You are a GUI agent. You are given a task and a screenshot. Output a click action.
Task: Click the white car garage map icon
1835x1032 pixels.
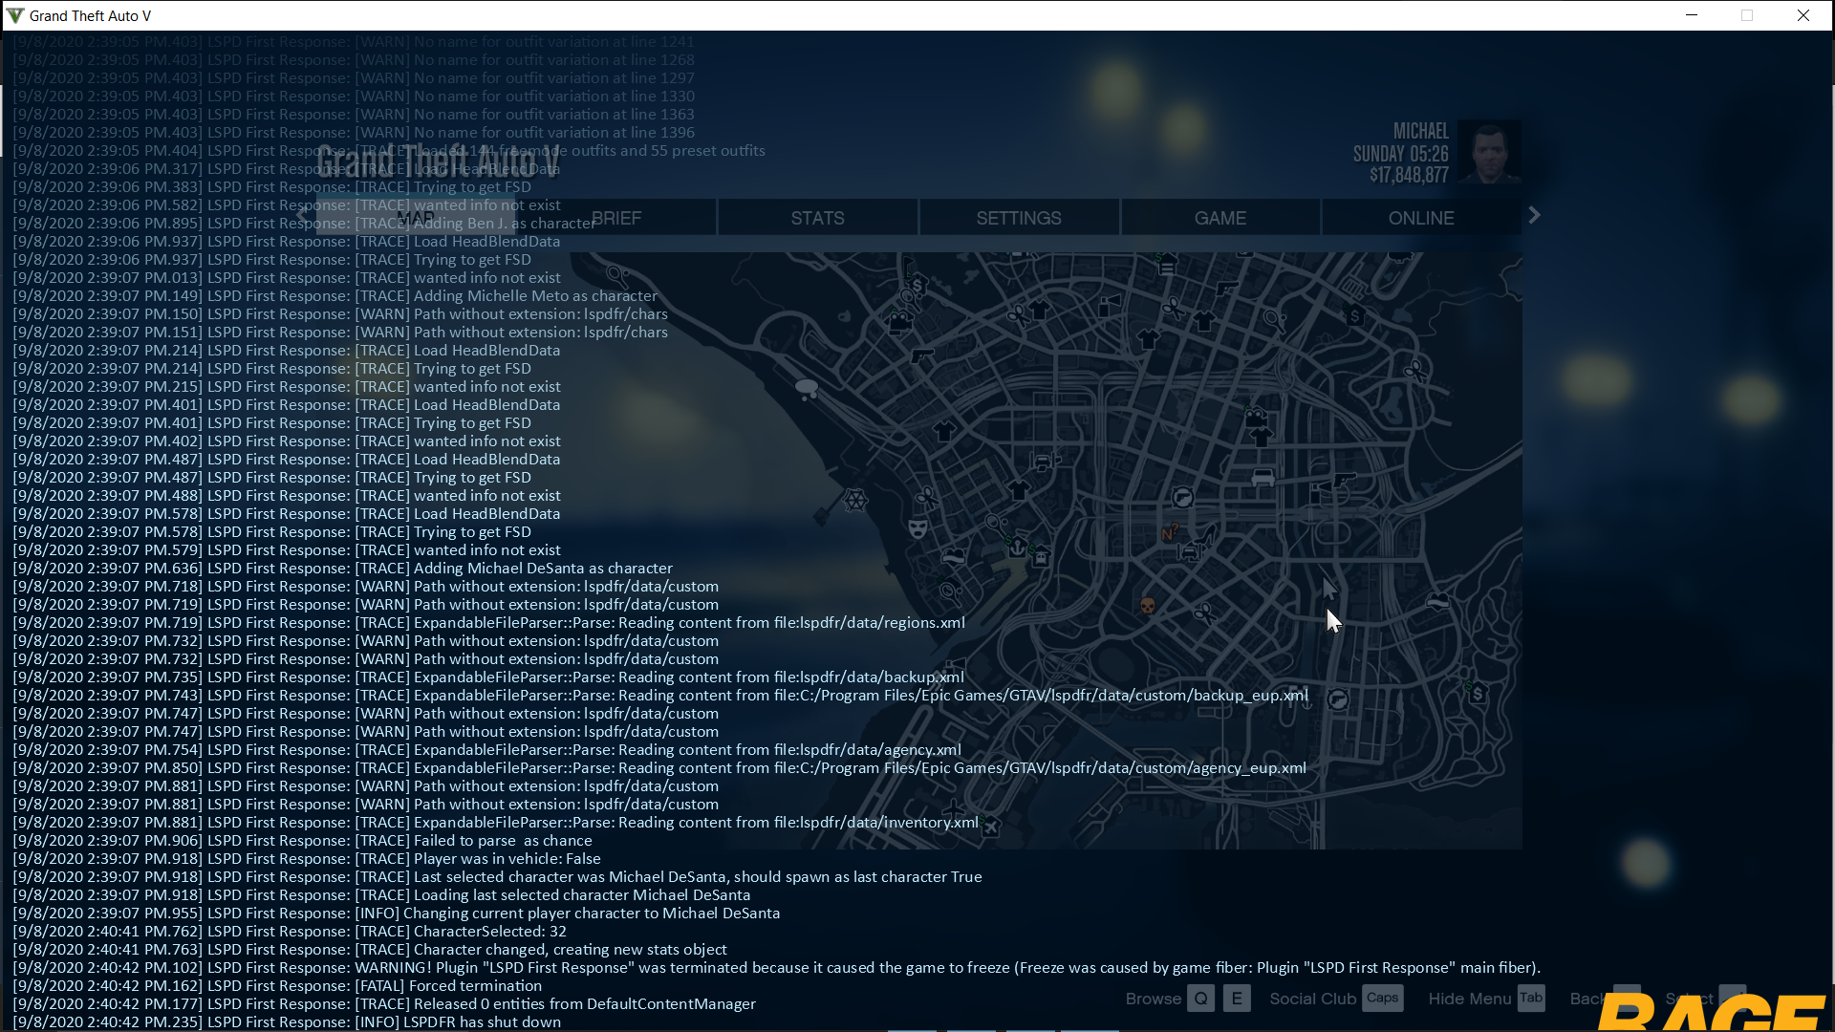pos(1263,478)
